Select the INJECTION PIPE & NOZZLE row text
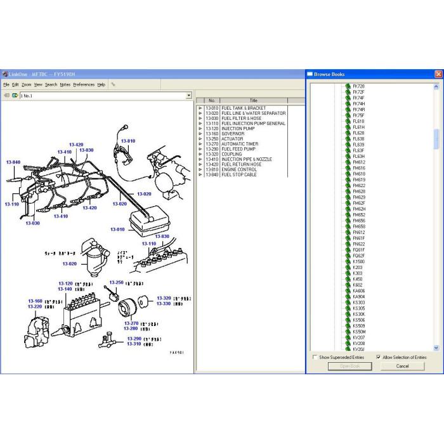Screen dimensions: 444x444 [x=247, y=159]
